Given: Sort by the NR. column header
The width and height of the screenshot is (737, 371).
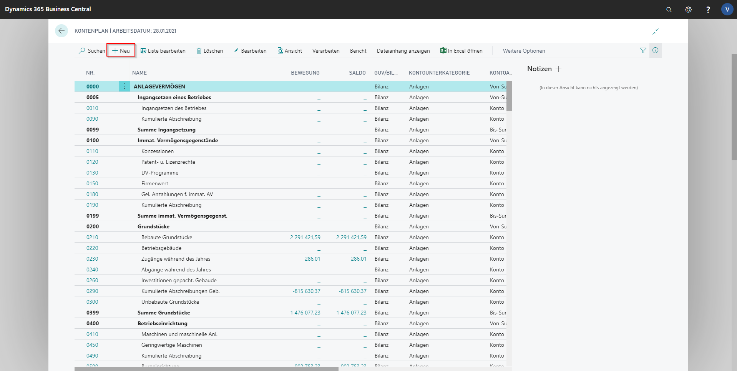Looking at the screenshot, I should pos(90,73).
